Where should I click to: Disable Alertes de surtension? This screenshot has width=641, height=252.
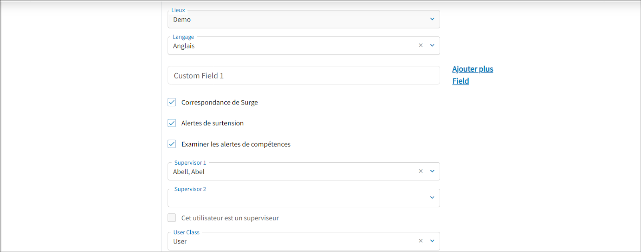[x=171, y=123]
